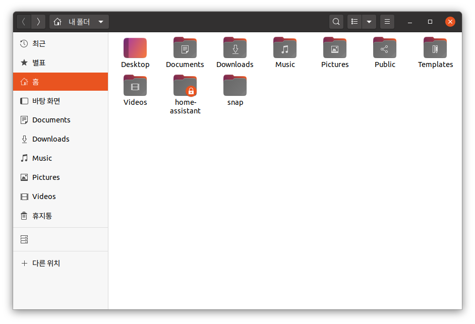Switch to list view icon
This screenshot has width=475, height=324.
pos(354,22)
